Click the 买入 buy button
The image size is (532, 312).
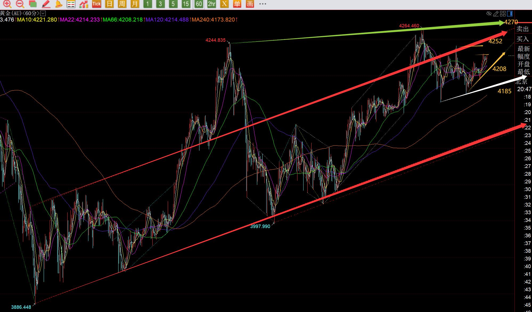tap(522, 39)
